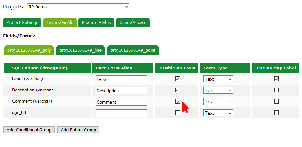Check Use as Map Label for Comment
Screen dimensions: 302x147
click(x=276, y=102)
